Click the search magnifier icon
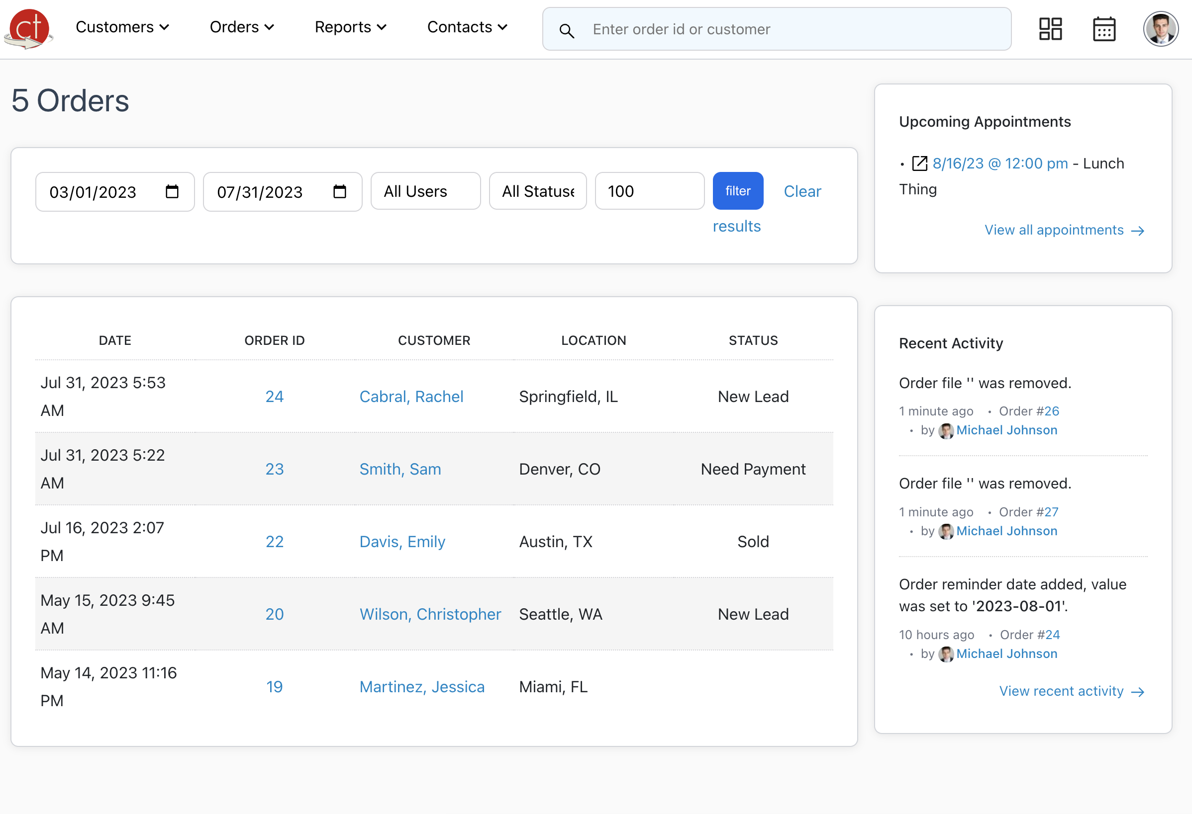This screenshot has height=814, width=1192. [x=567, y=30]
